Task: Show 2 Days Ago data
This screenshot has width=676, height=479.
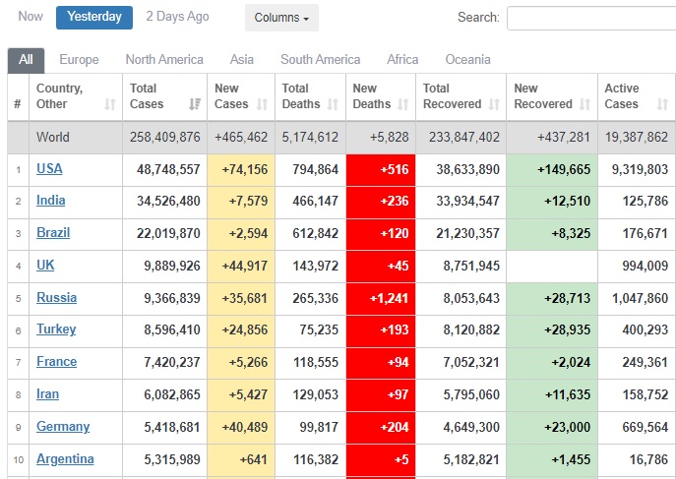Action: 177,17
